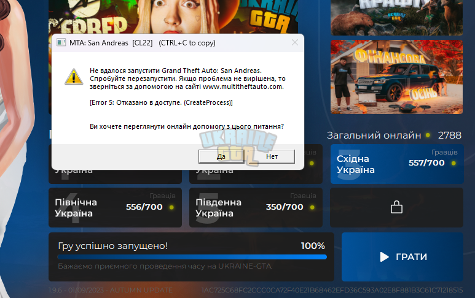Close the MTA: San Andreas error dialog
Screen dimensions: 475x298
(295, 42)
